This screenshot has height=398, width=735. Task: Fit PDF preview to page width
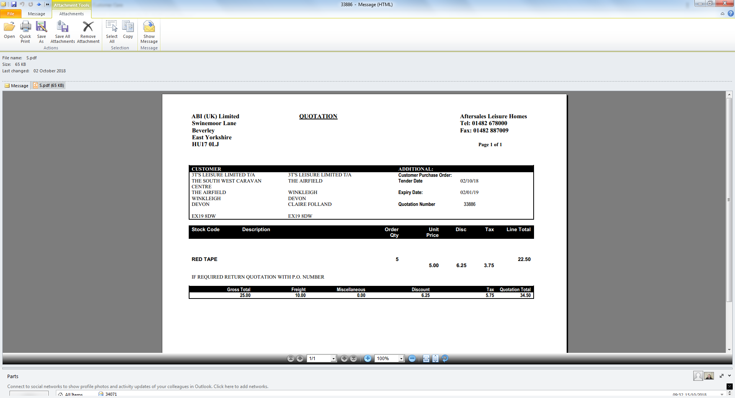426,359
